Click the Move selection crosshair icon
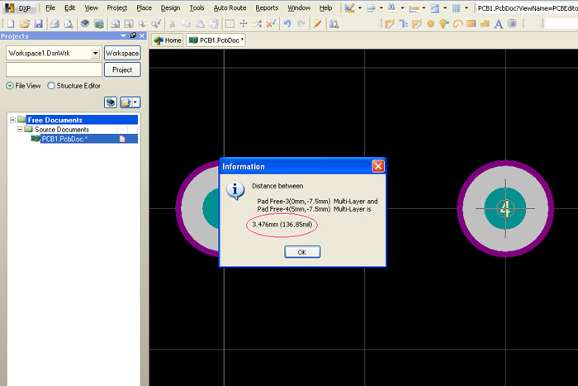This screenshot has width=578, height=386. pos(244,24)
